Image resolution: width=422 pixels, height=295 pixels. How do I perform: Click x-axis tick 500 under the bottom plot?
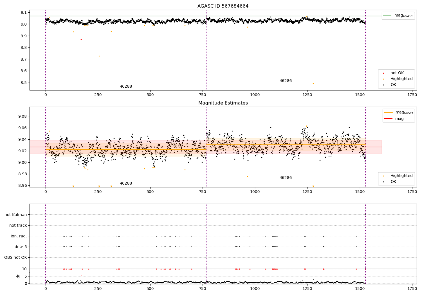click(x=150, y=288)
